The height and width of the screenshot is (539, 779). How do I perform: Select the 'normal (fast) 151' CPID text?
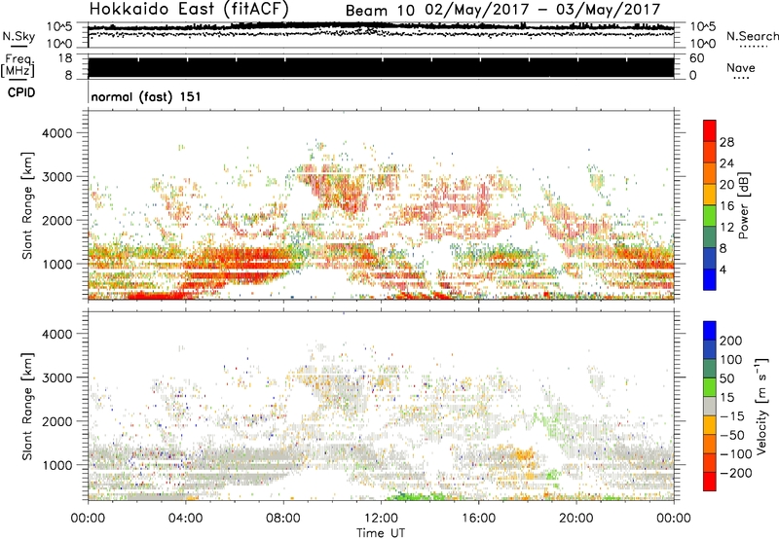click(146, 96)
